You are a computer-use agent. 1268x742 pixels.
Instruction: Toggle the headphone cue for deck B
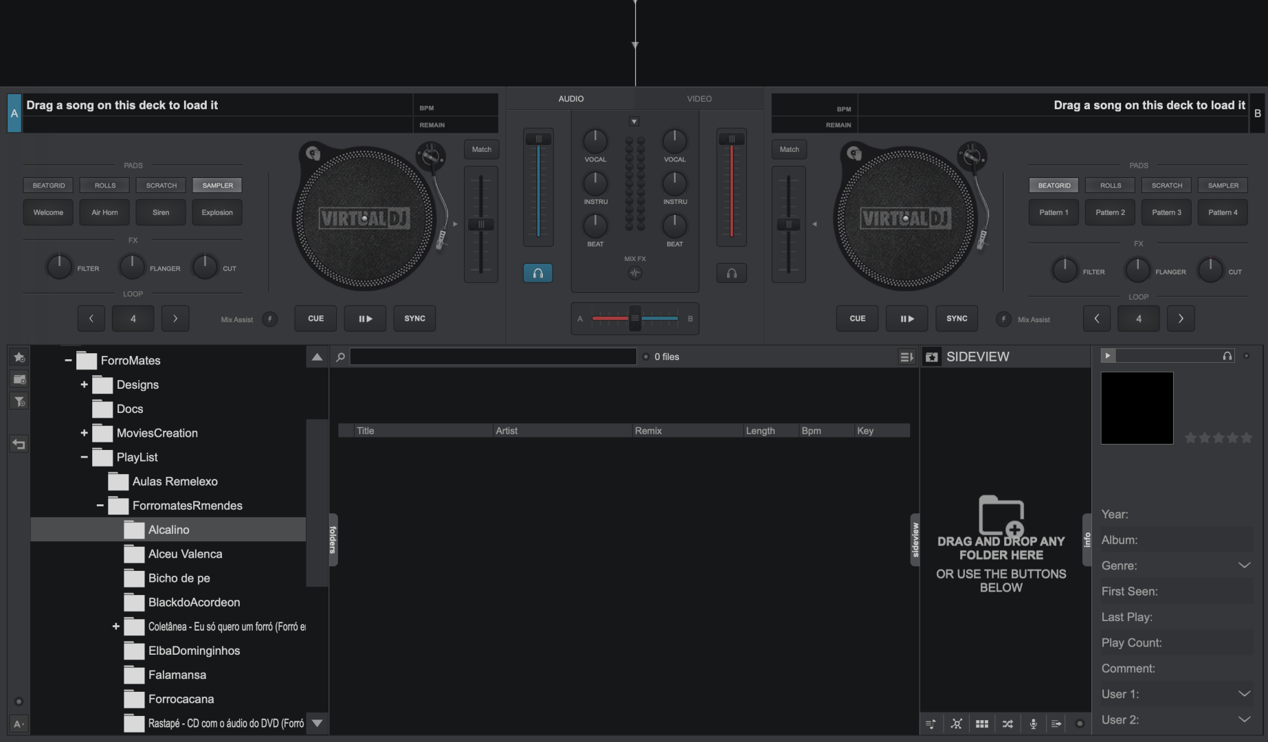[731, 273]
